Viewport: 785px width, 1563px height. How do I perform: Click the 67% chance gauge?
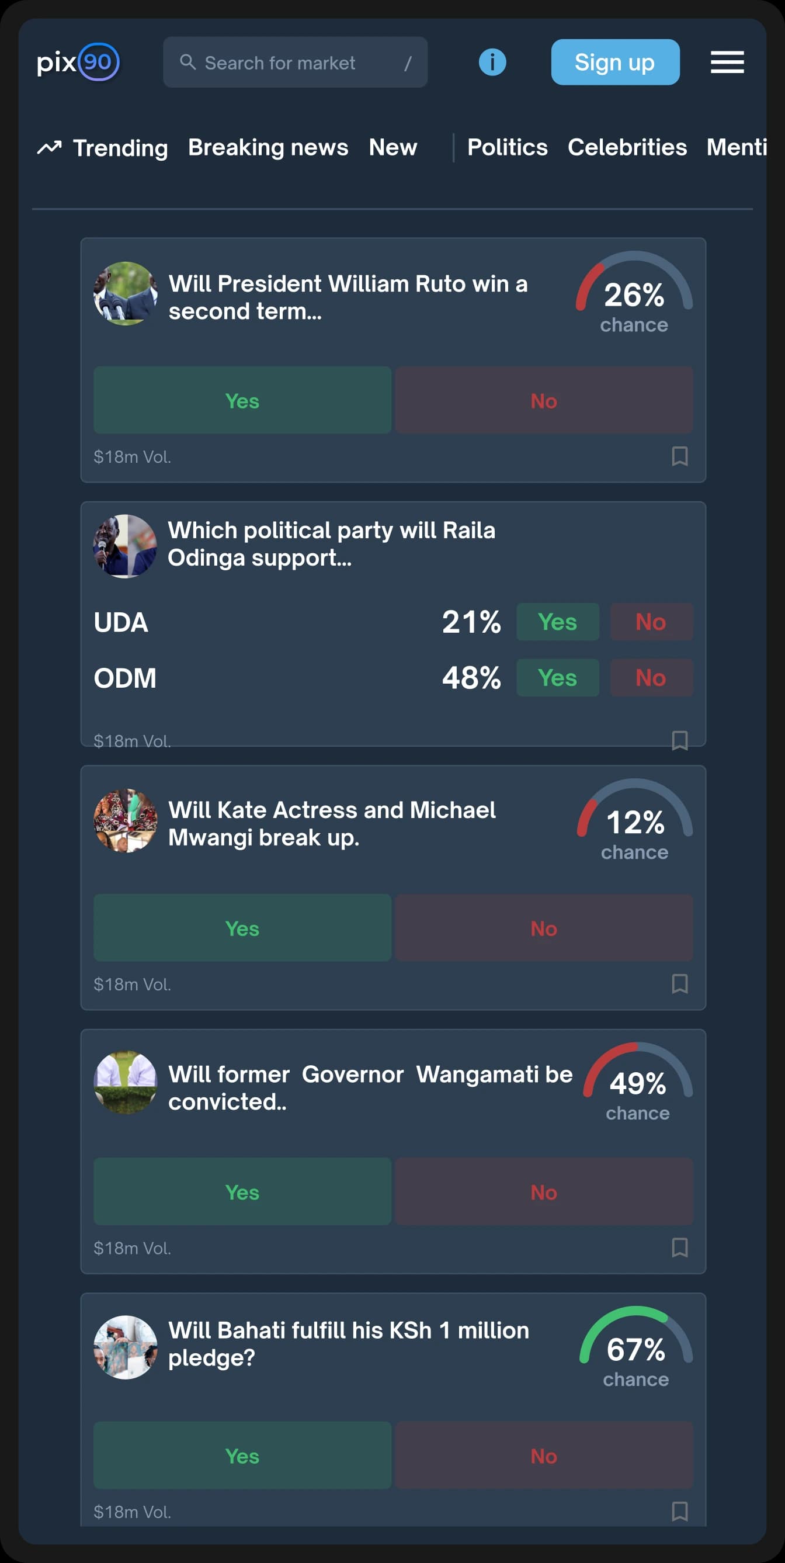[635, 1346]
